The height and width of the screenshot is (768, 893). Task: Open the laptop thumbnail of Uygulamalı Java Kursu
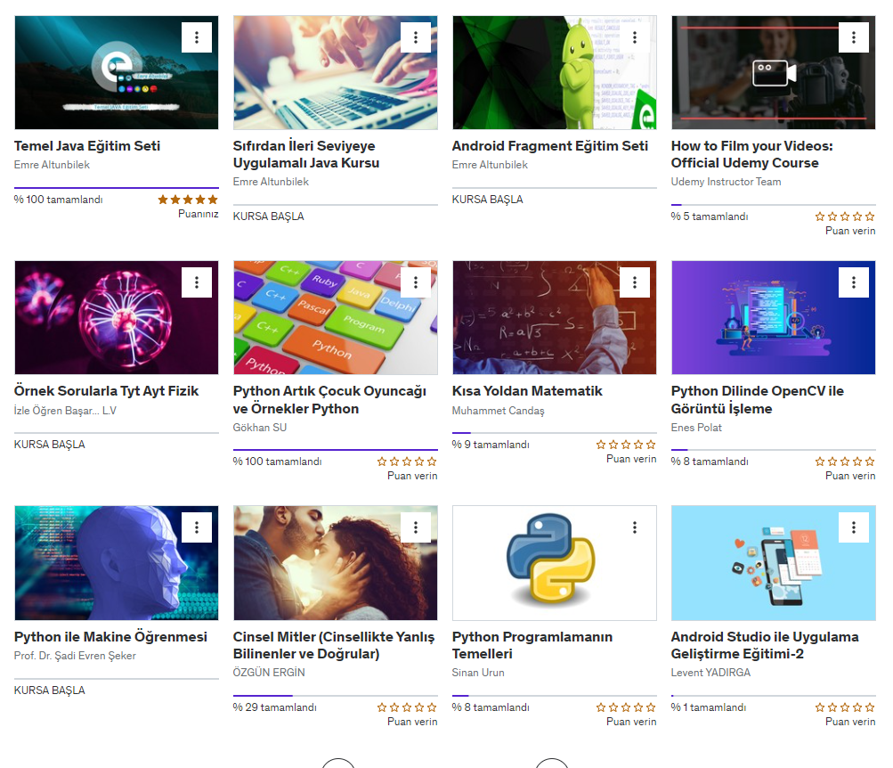(336, 72)
